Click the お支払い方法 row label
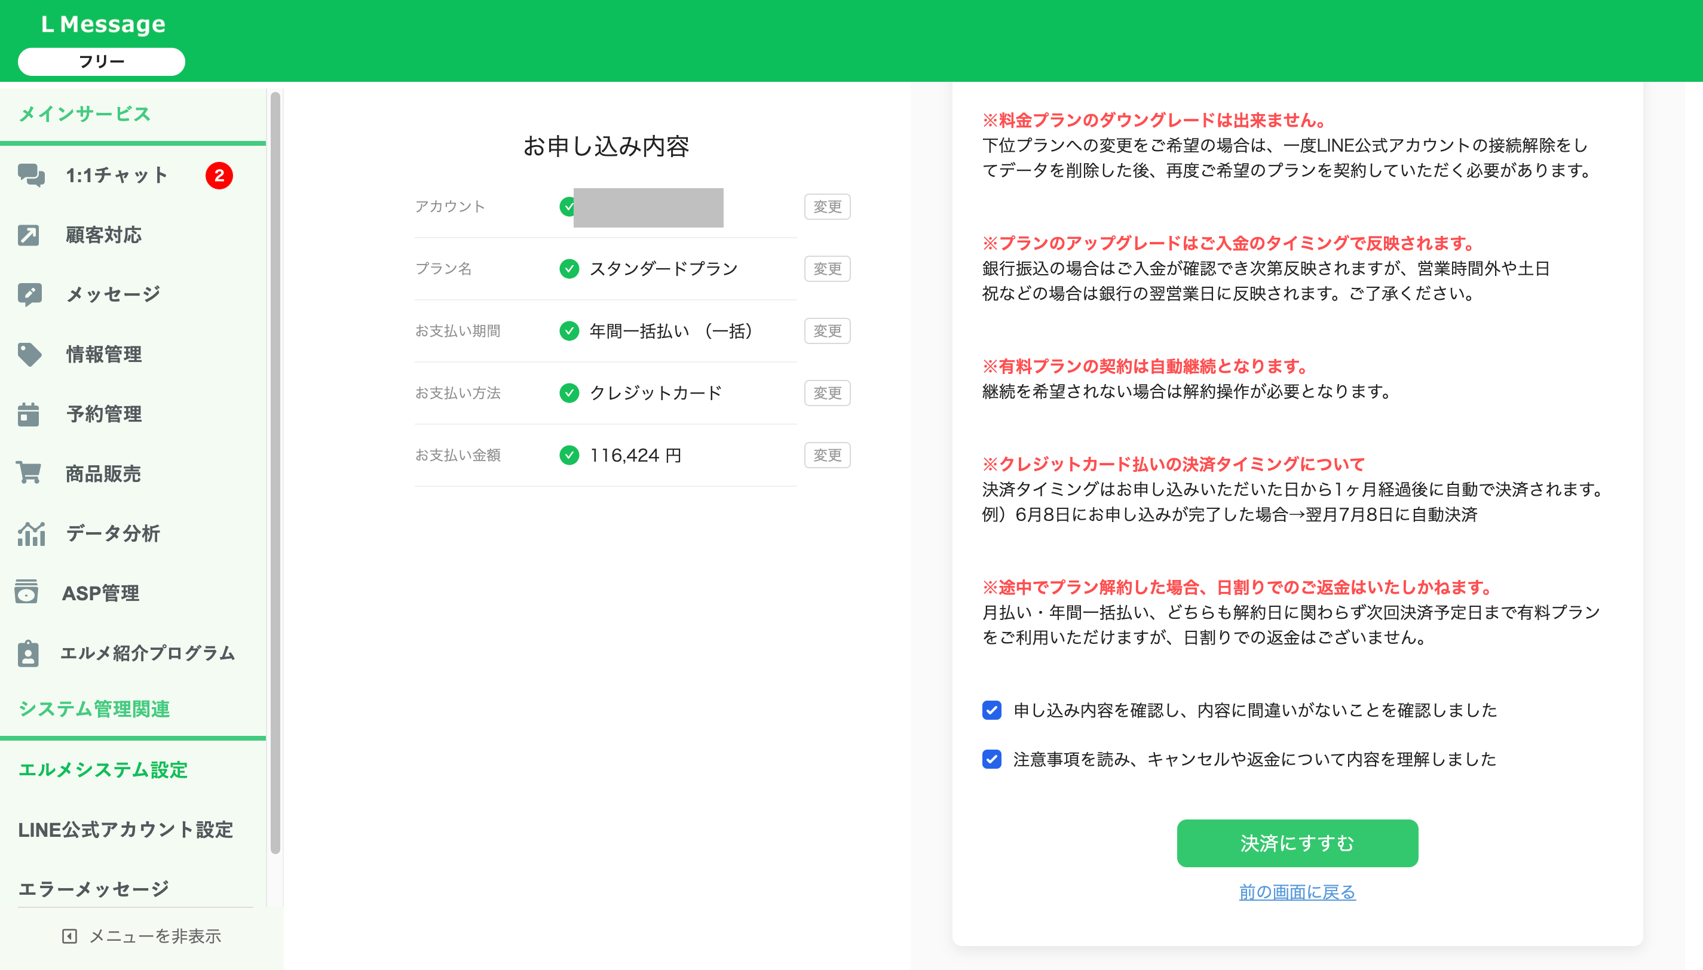Viewport: 1703px width, 970px height. pos(458,393)
